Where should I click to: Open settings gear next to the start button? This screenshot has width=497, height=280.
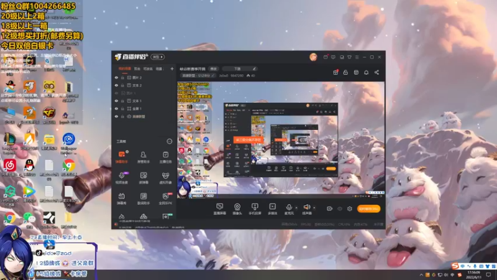[350, 208]
